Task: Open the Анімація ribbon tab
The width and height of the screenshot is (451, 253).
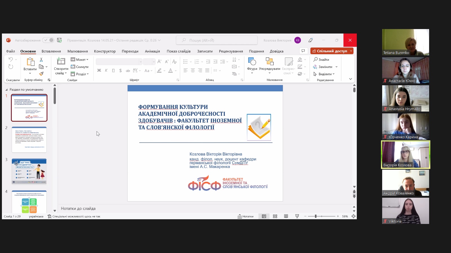Action: click(152, 51)
